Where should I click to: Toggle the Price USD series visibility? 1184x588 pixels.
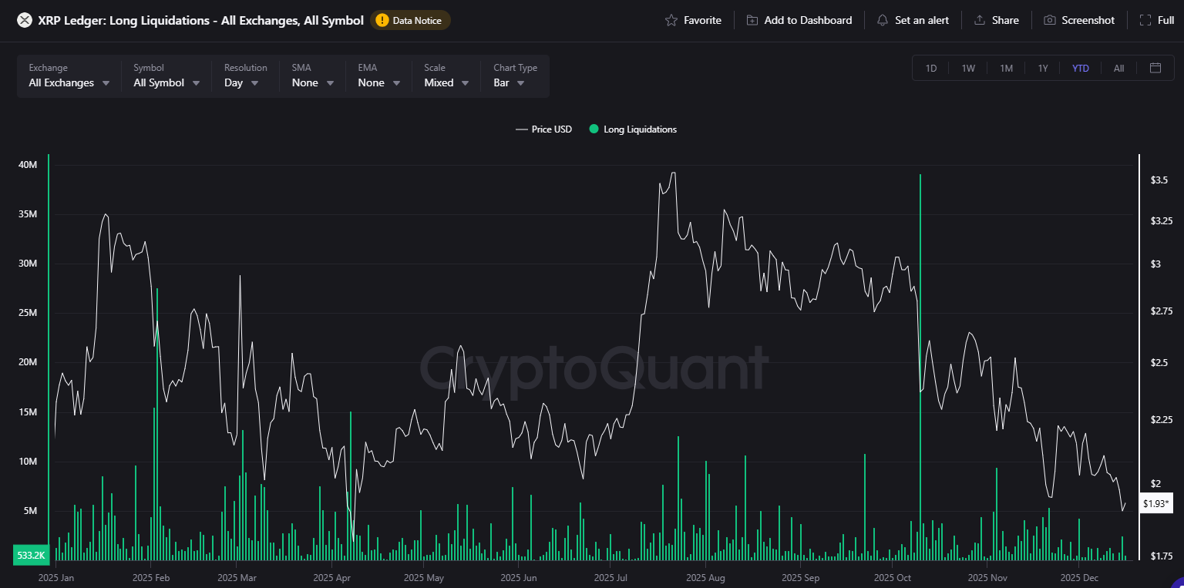pos(543,129)
